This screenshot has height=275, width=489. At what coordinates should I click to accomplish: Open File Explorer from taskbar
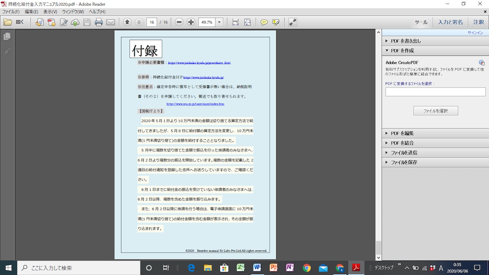[208, 268]
